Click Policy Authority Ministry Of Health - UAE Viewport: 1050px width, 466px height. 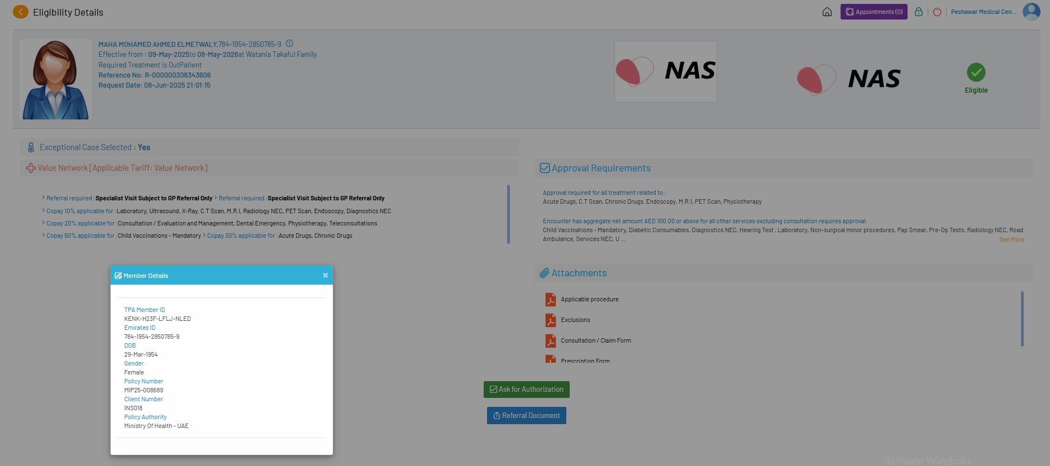[x=156, y=426]
